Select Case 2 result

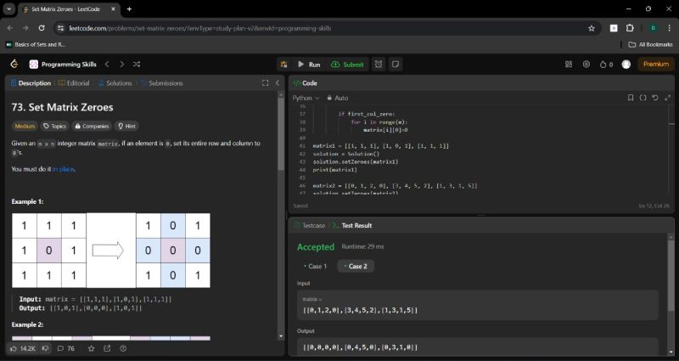click(x=356, y=266)
